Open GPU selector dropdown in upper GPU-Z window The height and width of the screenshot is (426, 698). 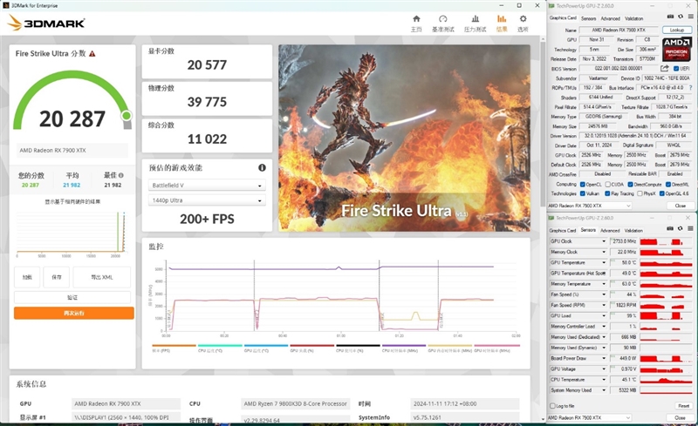click(590, 206)
